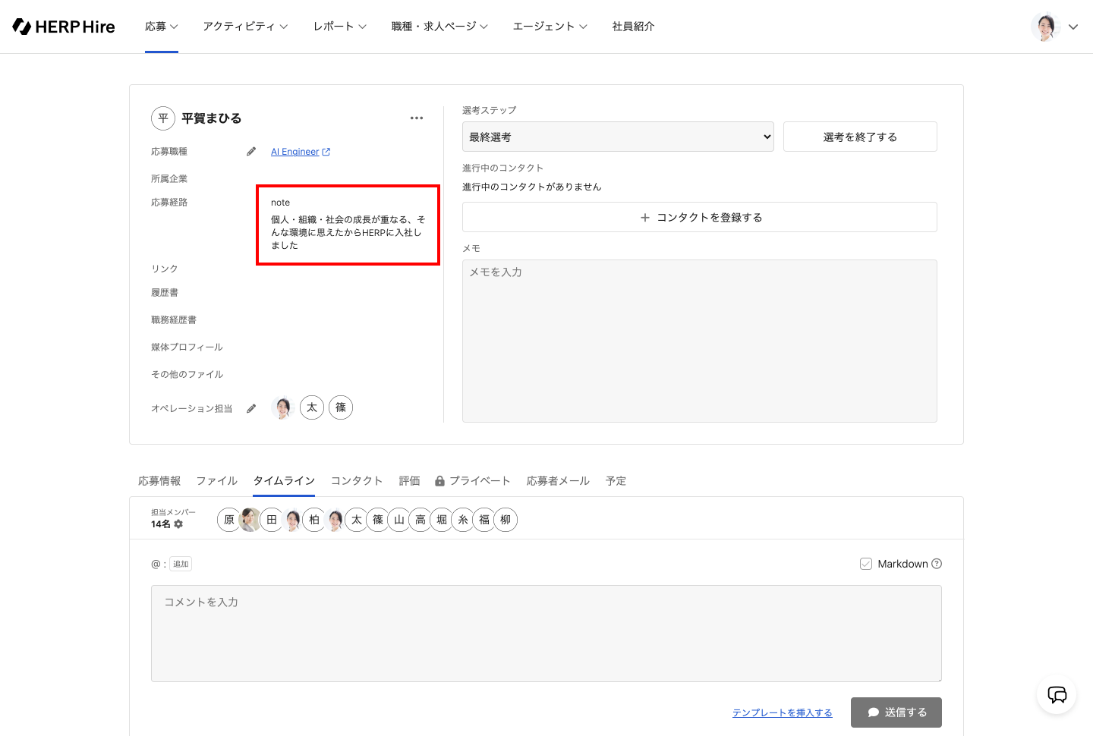Focus the メモを入力 memo field
The width and height of the screenshot is (1093, 736).
pyautogui.click(x=700, y=341)
